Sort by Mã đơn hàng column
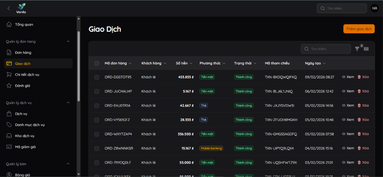This screenshot has width=383, height=177. click(118, 63)
